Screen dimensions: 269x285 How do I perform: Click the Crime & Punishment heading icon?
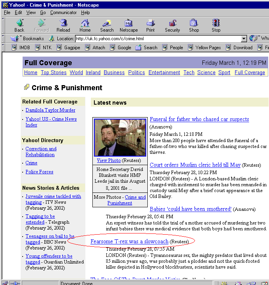27,87
